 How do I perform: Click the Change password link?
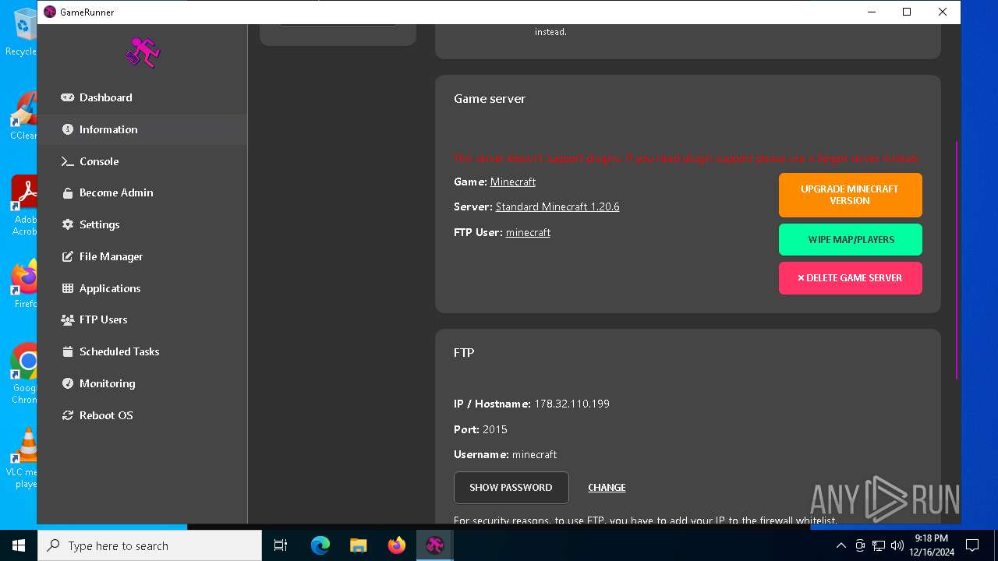pyautogui.click(x=607, y=488)
